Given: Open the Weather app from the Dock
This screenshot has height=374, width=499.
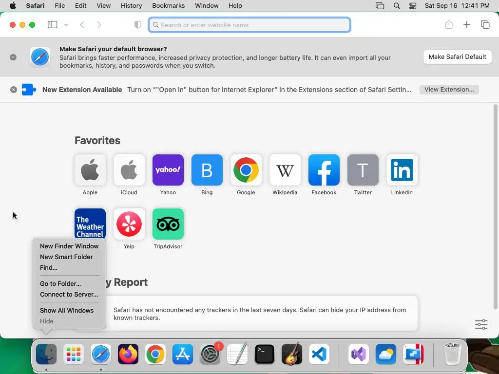Looking at the screenshot, I should click(x=386, y=354).
